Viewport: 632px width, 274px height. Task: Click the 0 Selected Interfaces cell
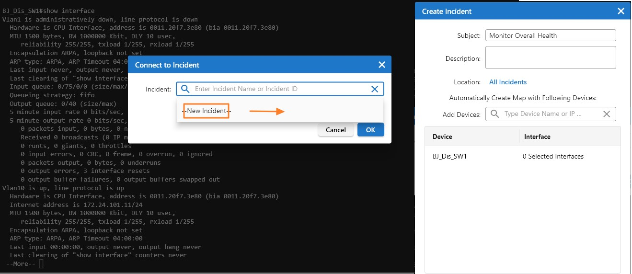pyautogui.click(x=553, y=156)
